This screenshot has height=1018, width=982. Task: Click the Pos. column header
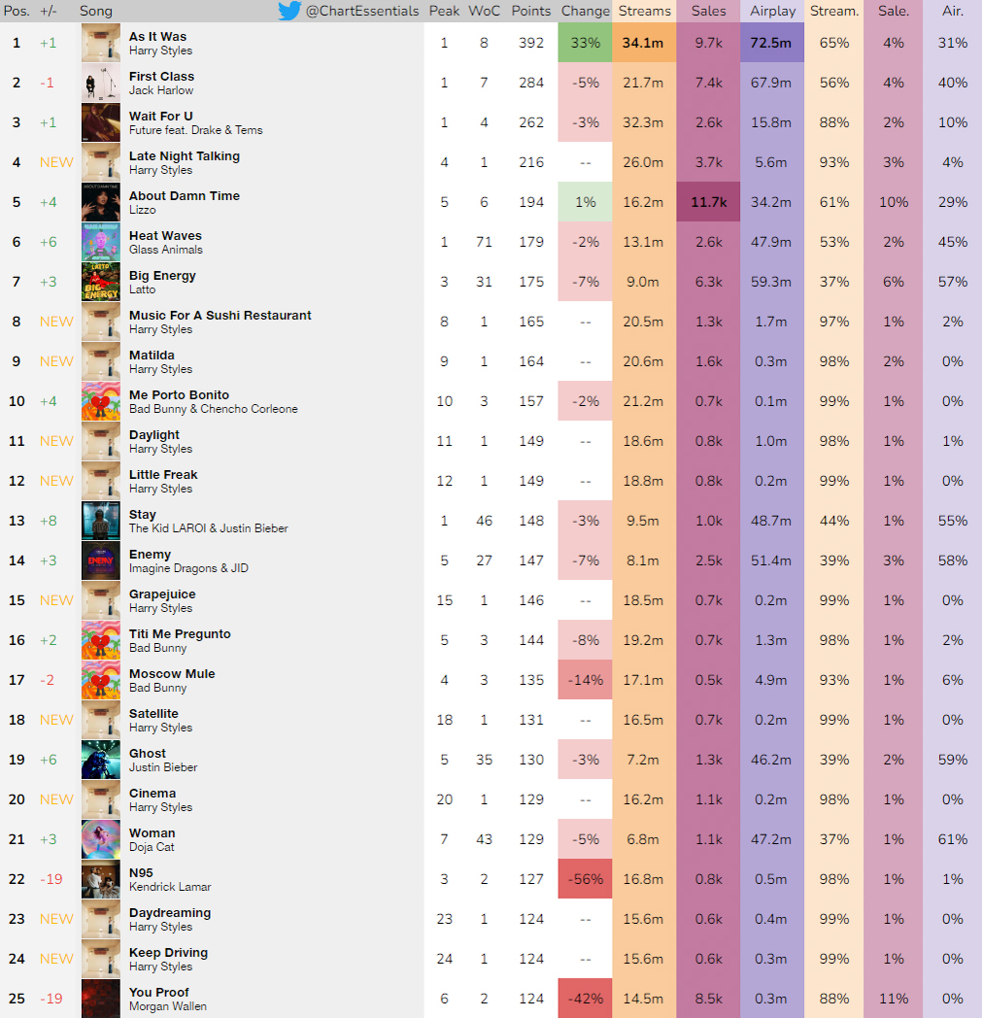click(x=17, y=11)
